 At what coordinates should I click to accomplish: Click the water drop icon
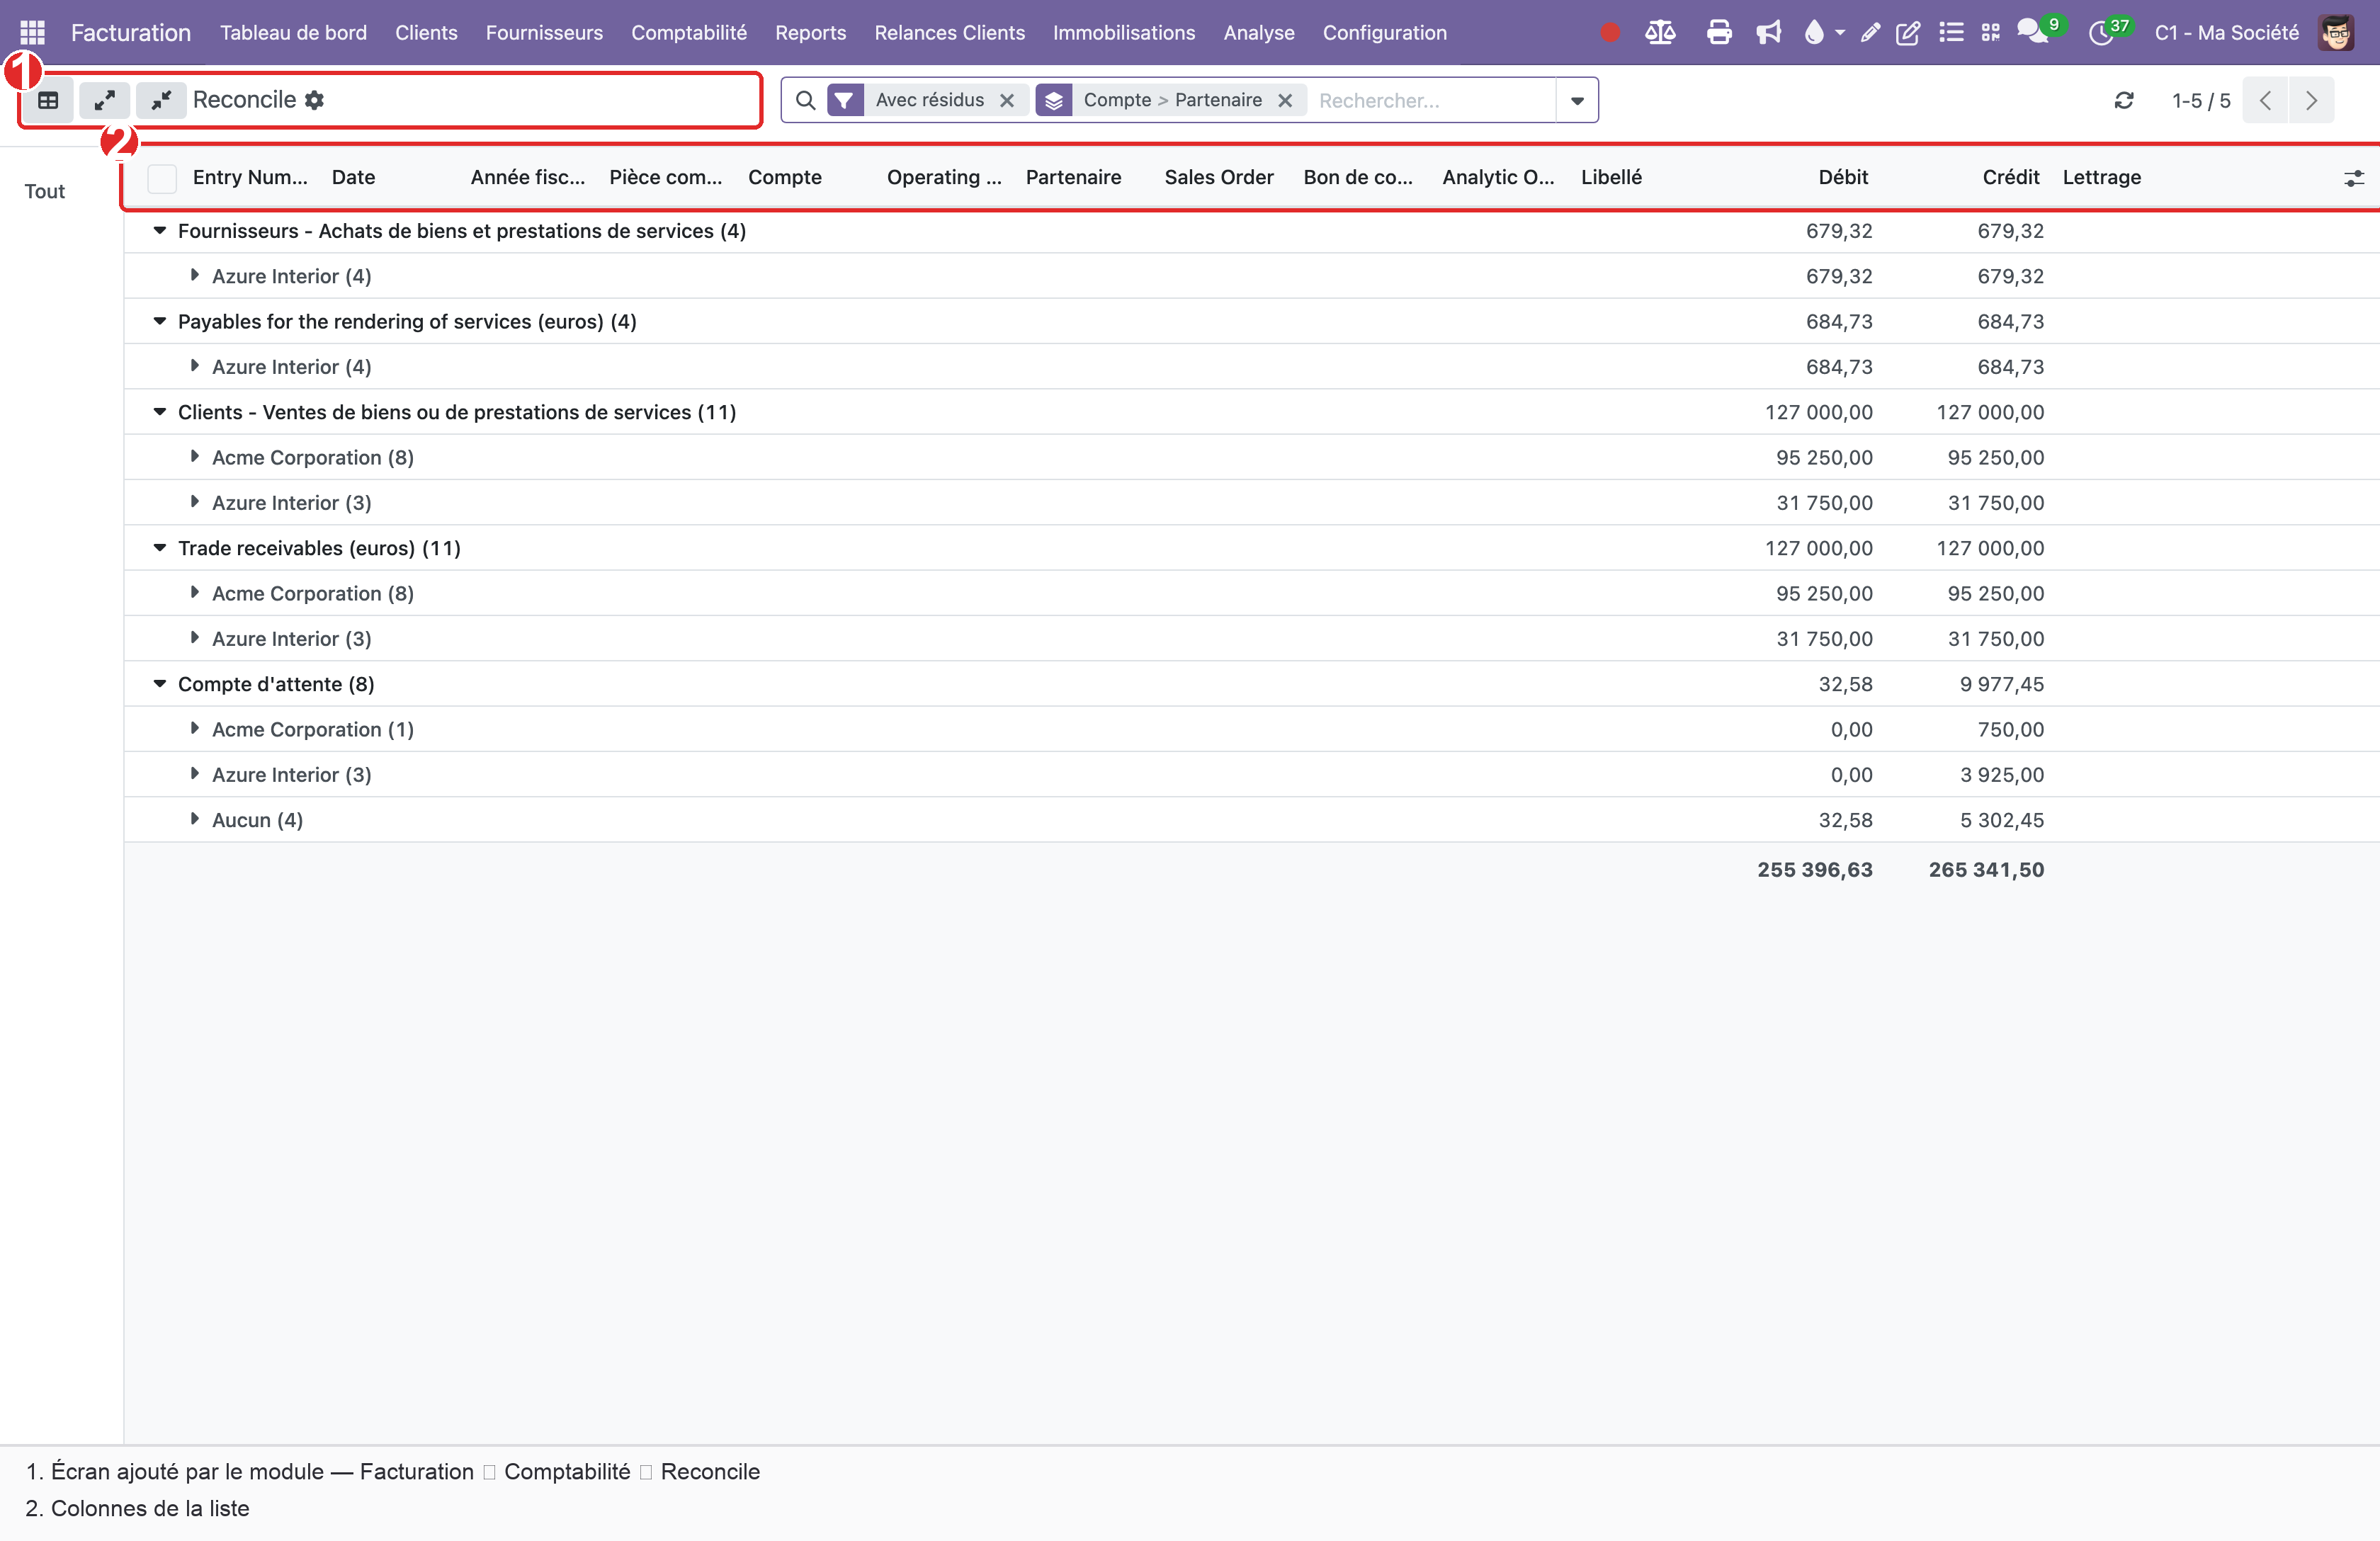[x=1814, y=32]
